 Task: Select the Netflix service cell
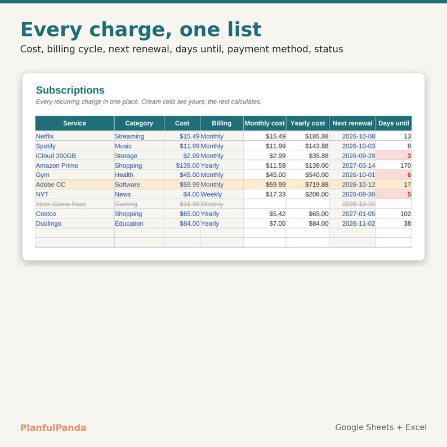pos(75,136)
